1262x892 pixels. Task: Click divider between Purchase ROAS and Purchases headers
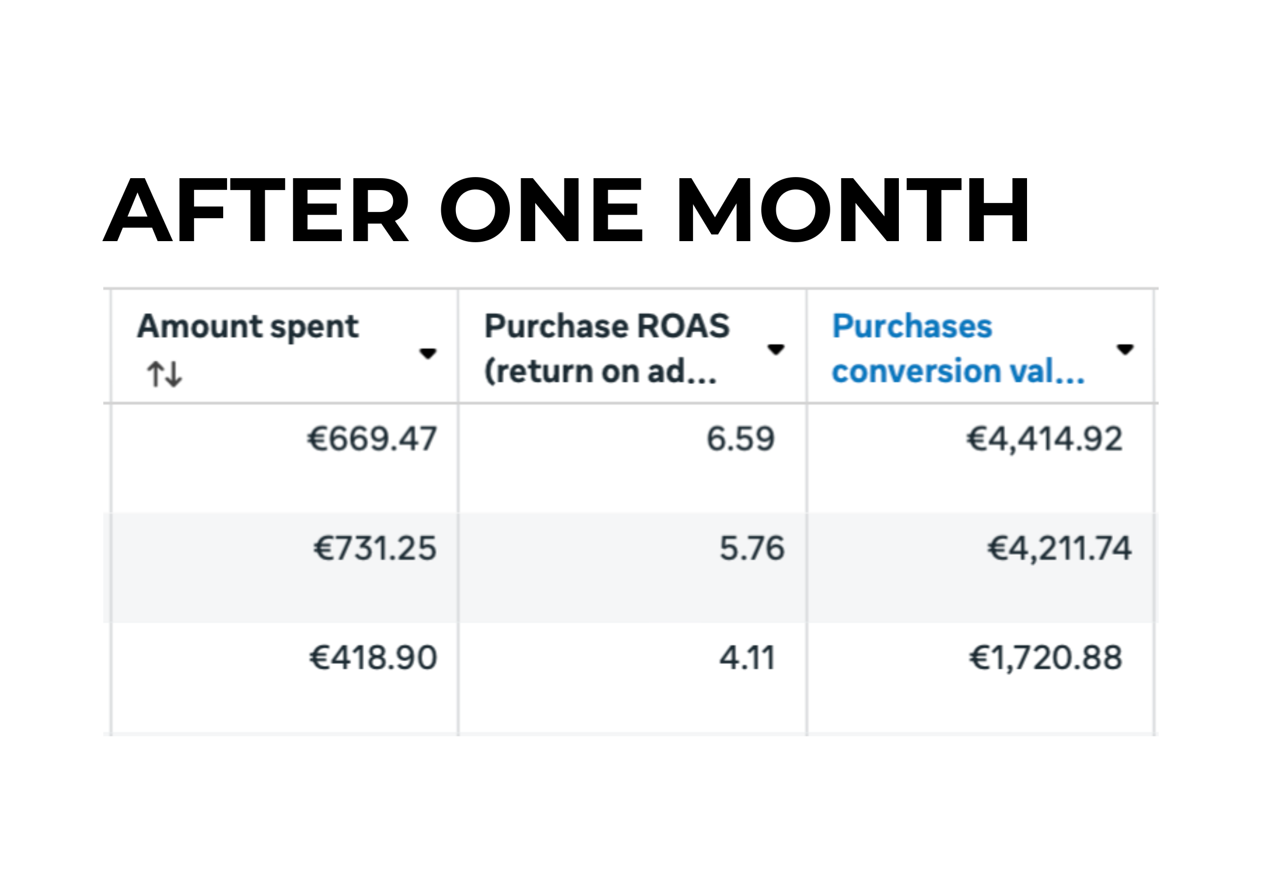pyautogui.click(x=807, y=346)
